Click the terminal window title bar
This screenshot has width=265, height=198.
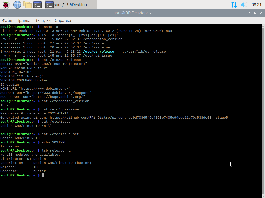click(x=132, y=13)
